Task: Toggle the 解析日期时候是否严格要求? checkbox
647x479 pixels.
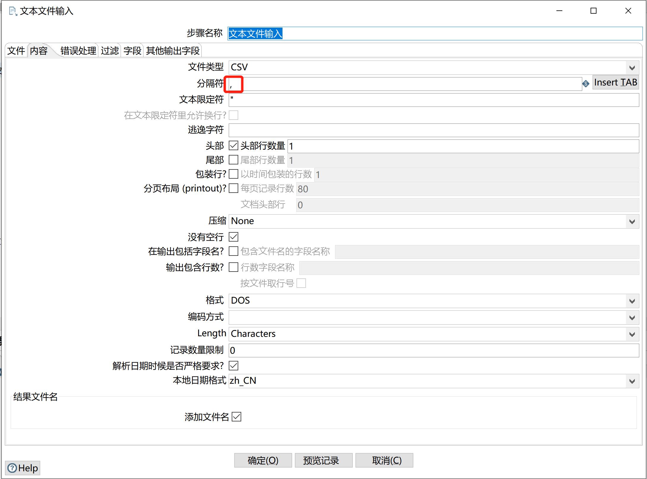Action: [233, 366]
